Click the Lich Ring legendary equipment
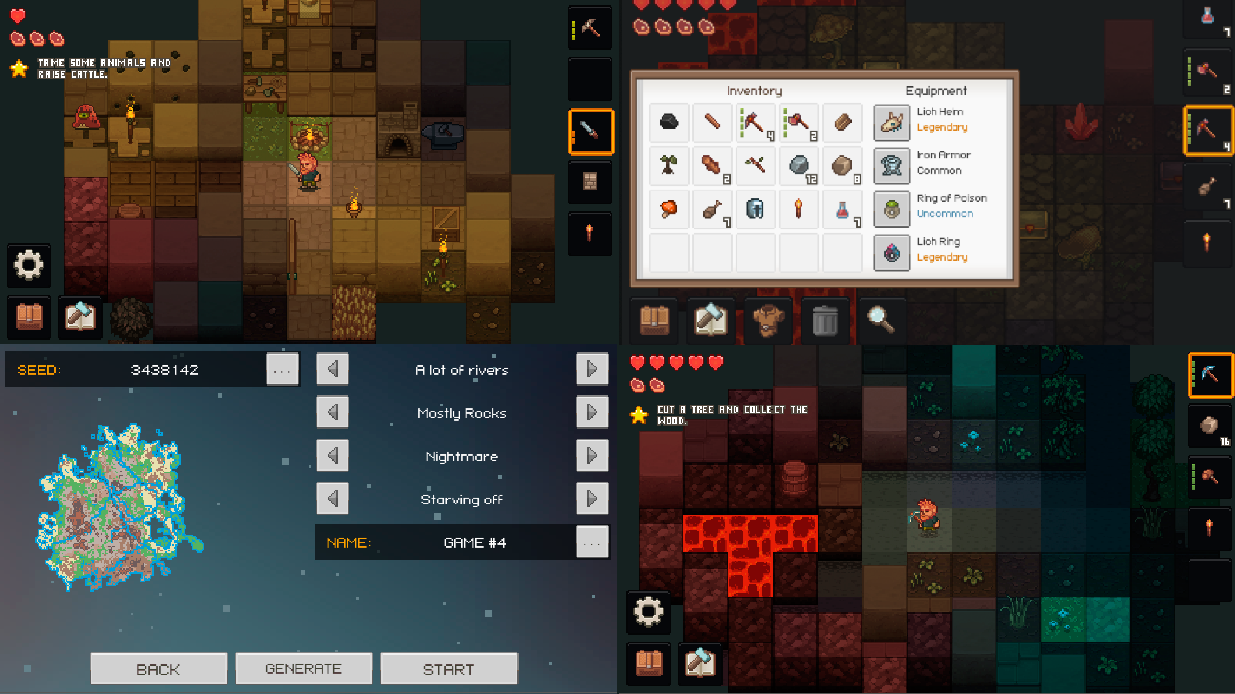The height and width of the screenshot is (694, 1235). click(x=892, y=252)
